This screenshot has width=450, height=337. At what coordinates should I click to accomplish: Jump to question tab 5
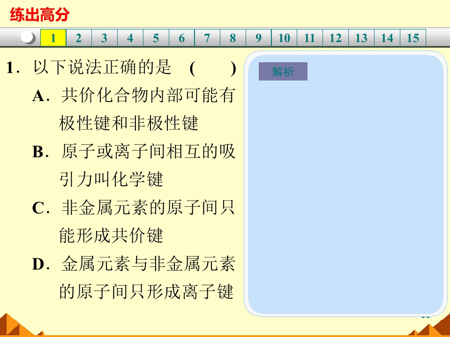[156, 37]
